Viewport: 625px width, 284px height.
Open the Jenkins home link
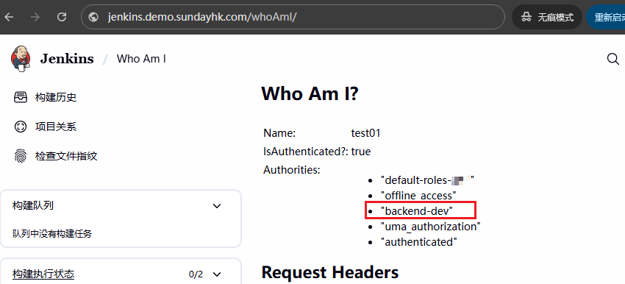click(67, 59)
